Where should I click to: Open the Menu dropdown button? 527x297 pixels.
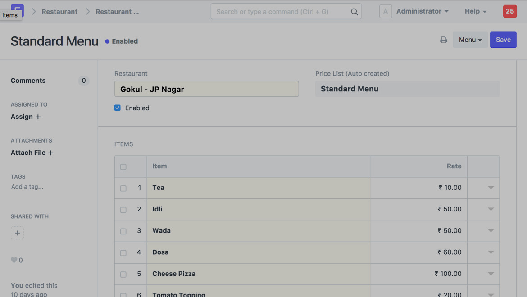(x=470, y=40)
